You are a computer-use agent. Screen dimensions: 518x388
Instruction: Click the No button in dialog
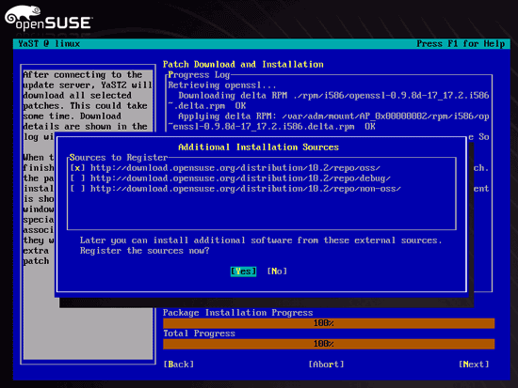pyautogui.click(x=277, y=272)
